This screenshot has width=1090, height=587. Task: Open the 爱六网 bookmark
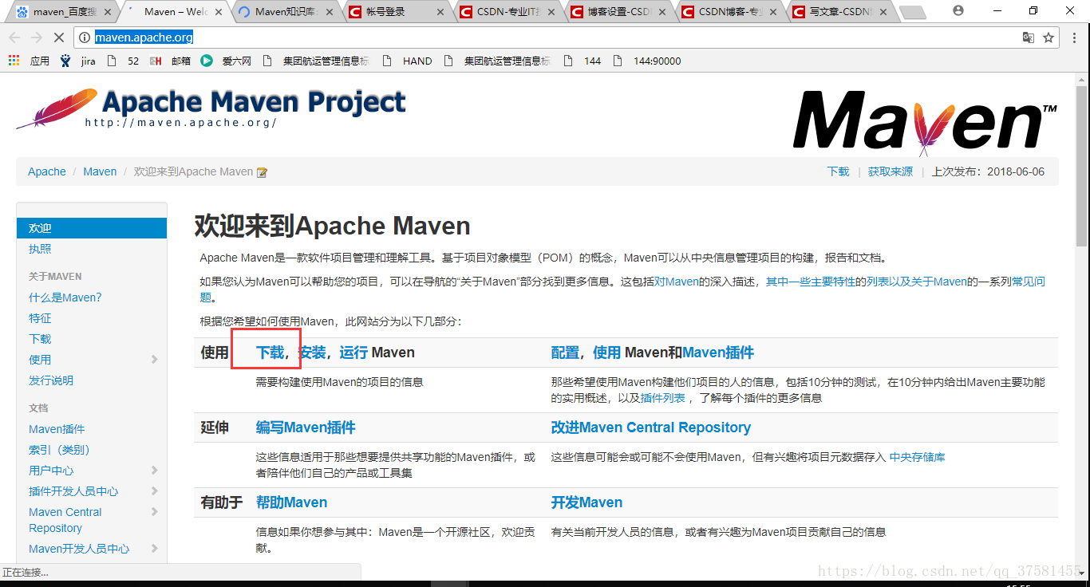[226, 61]
